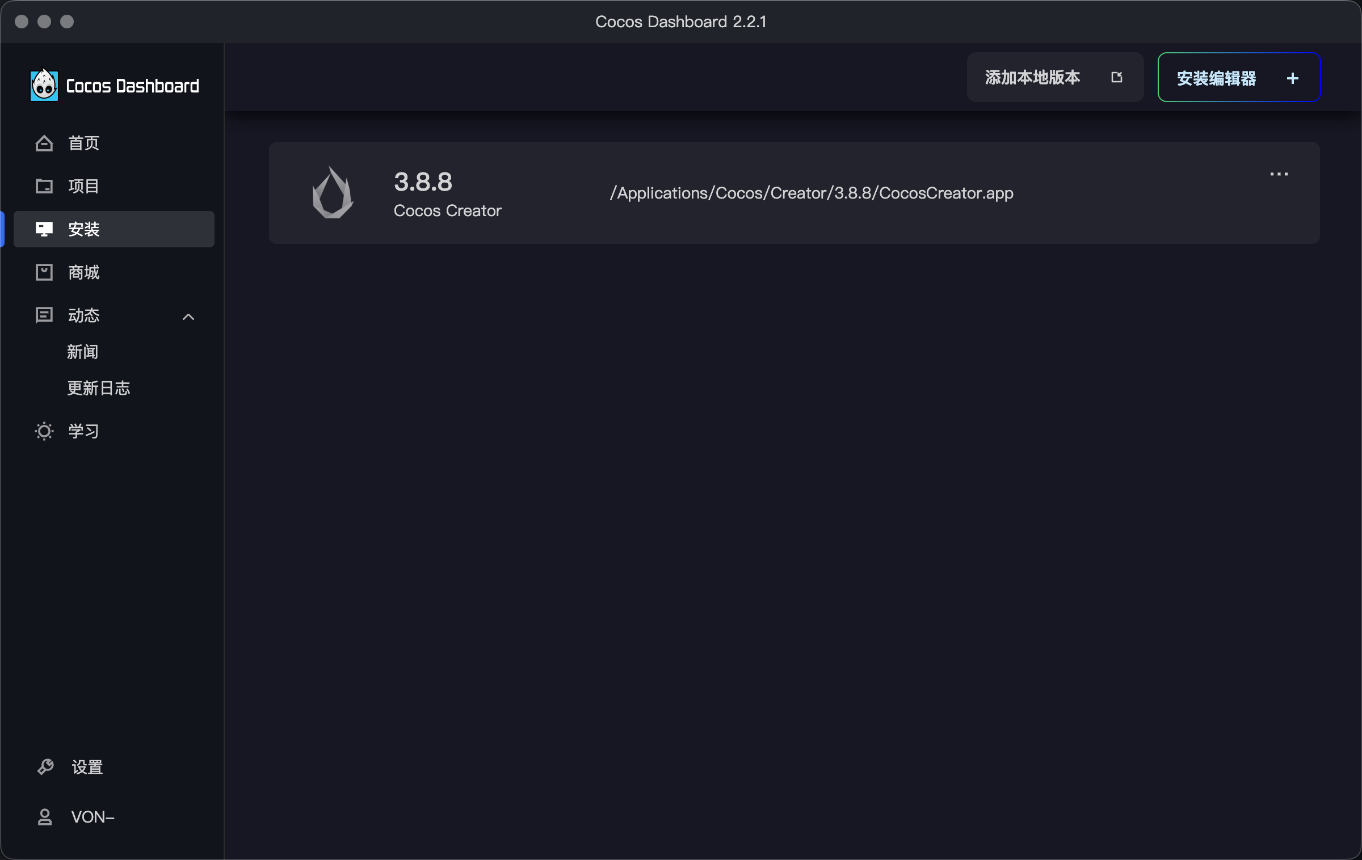Click the folder icon beside 项目
Image resolution: width=1362 pixels, height=860 pixels.
44,186
